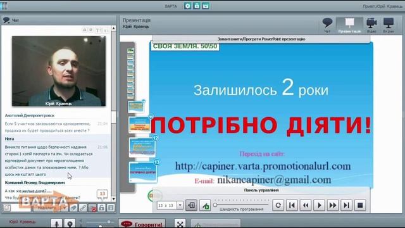
Task: Click the nikancapiner@gmail.com email address
Action: [x=274, y=180]
